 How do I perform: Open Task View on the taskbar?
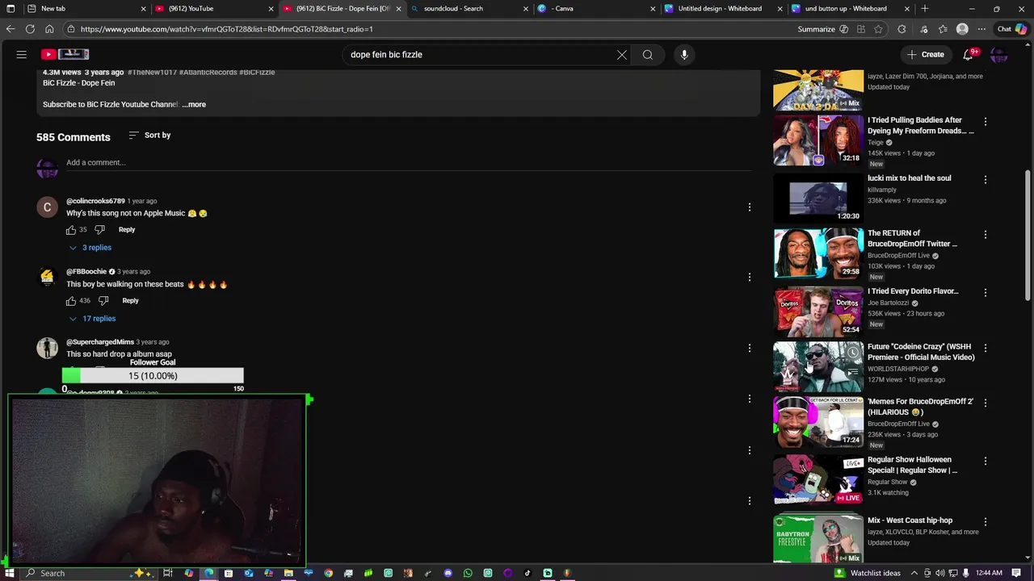168,573
